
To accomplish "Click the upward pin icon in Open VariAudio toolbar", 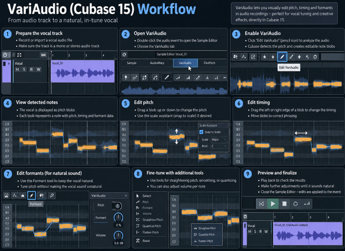I will click(126, 77).
